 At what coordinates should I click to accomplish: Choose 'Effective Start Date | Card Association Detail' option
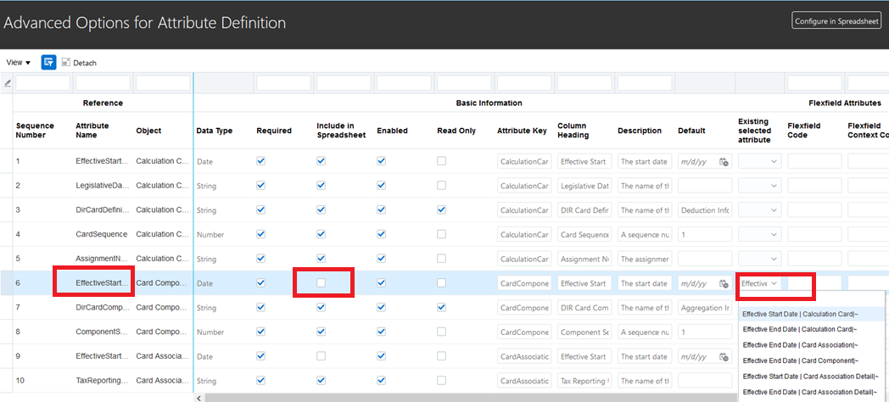pyautogui.click(x=809, y=376)
